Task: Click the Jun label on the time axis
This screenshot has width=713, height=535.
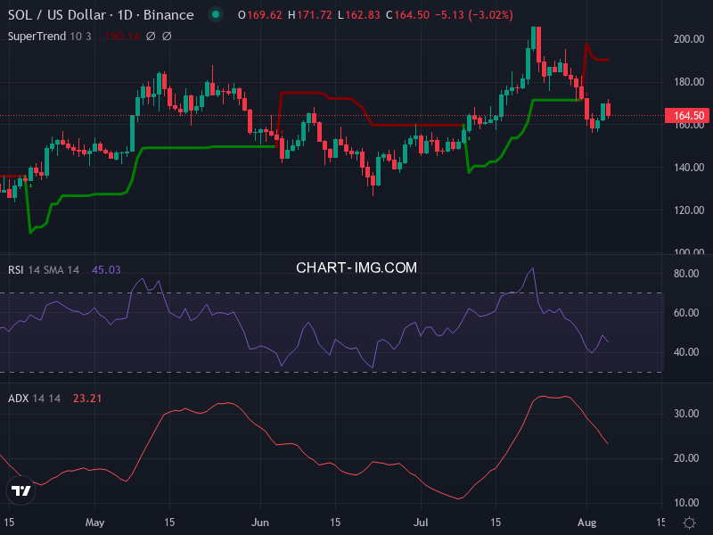Action: (x=260, y=523)
